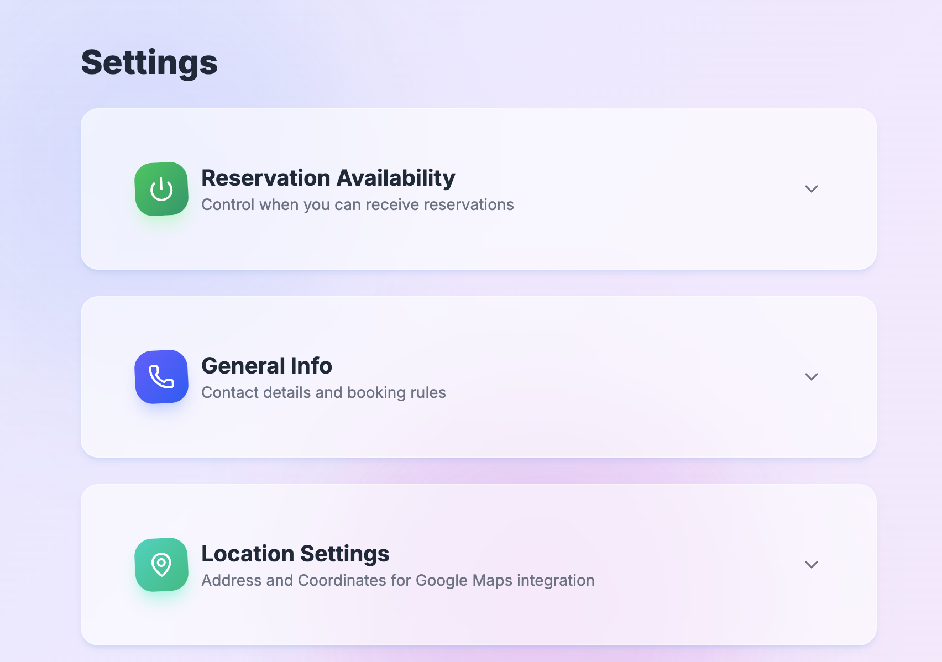The width and height of the screenshot is (942, 662).
Task: Expand the Reservation Availability chevron
Action: point(811,189)
